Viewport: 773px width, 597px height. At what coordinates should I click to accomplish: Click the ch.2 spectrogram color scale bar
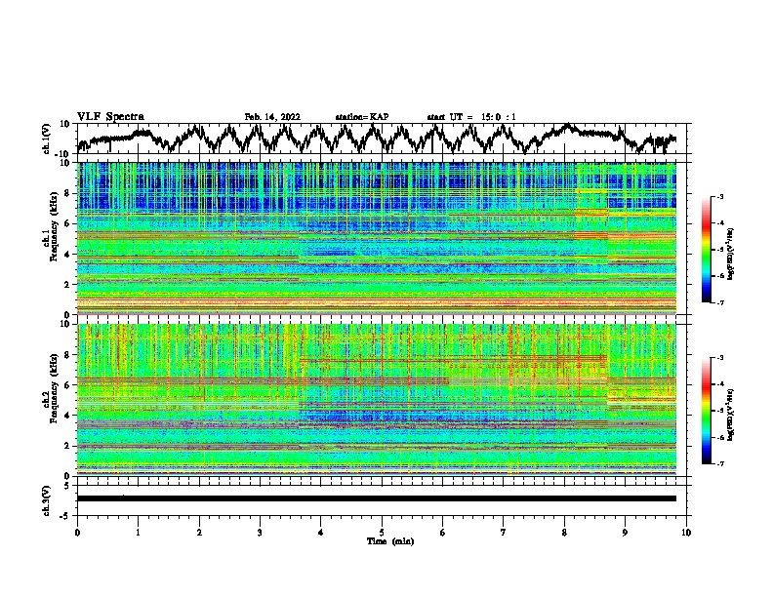click(707, 411)
